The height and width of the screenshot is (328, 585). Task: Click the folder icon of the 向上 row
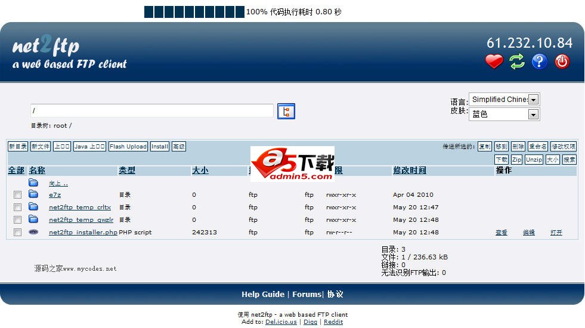33,182
